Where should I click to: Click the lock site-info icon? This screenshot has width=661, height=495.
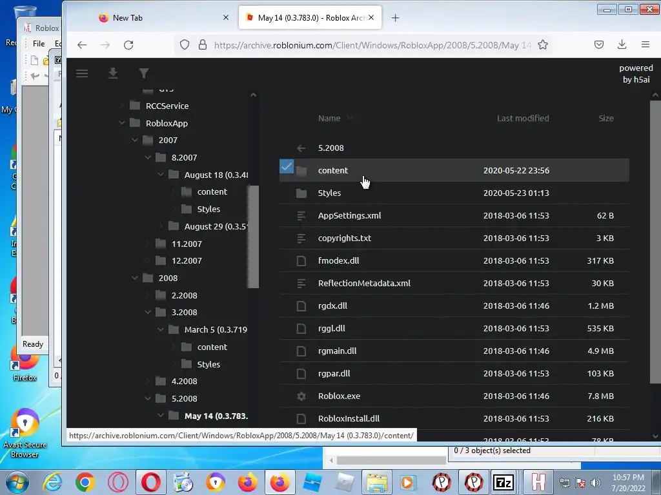tap(202, 44)
